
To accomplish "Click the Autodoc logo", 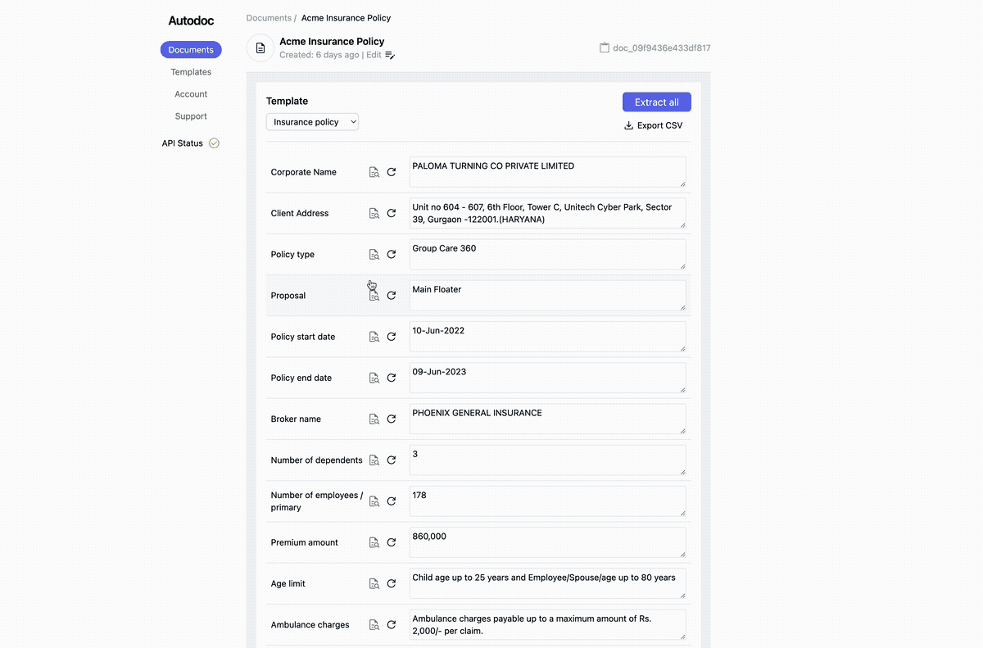I will [x=191, y=20].
